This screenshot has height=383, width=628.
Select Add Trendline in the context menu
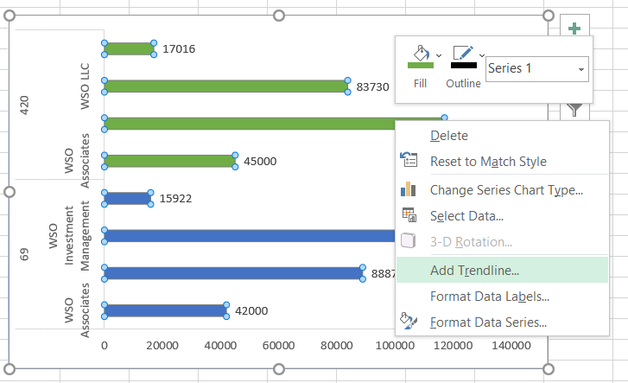[x=474, y=270]
